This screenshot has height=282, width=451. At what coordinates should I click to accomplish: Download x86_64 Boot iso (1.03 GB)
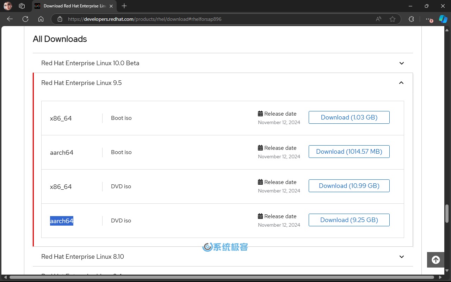(x=349, y=117)
